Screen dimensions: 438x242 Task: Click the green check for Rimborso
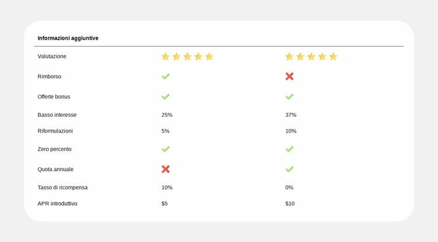[x=165, y=77]
